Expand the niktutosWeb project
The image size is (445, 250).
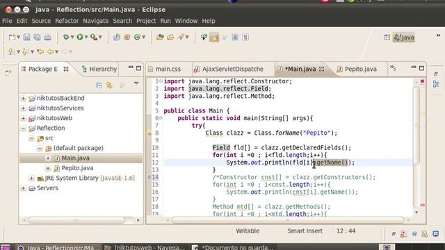pos(23,118)
